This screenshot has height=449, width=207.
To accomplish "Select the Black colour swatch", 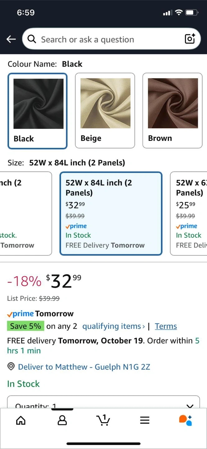I will click(37, 111).
